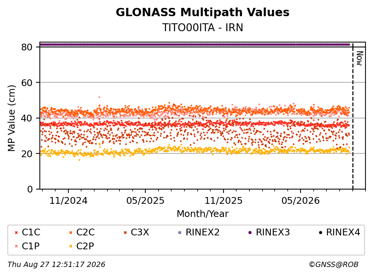Select the C2P legend label text

click(85, 246)
